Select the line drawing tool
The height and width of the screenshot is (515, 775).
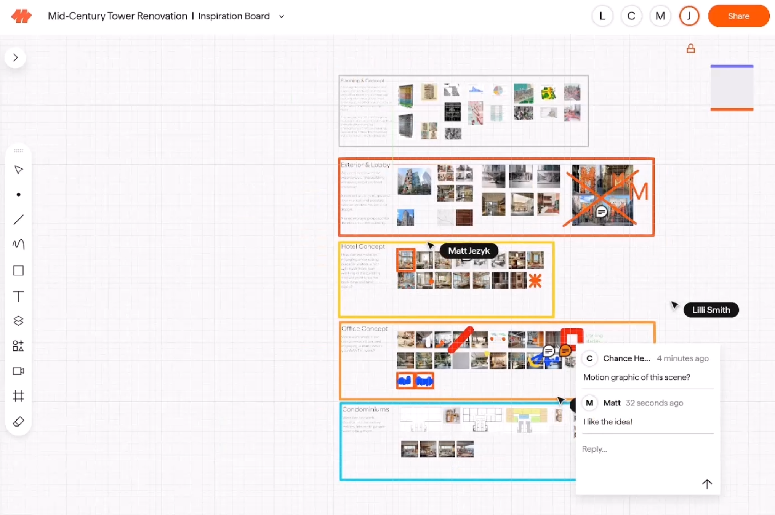18,219
